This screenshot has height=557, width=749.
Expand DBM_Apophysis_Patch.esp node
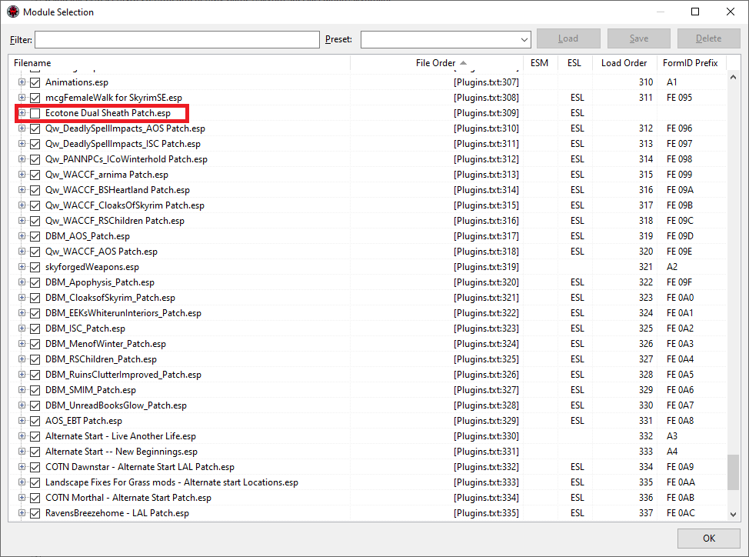tap(22, 282)
